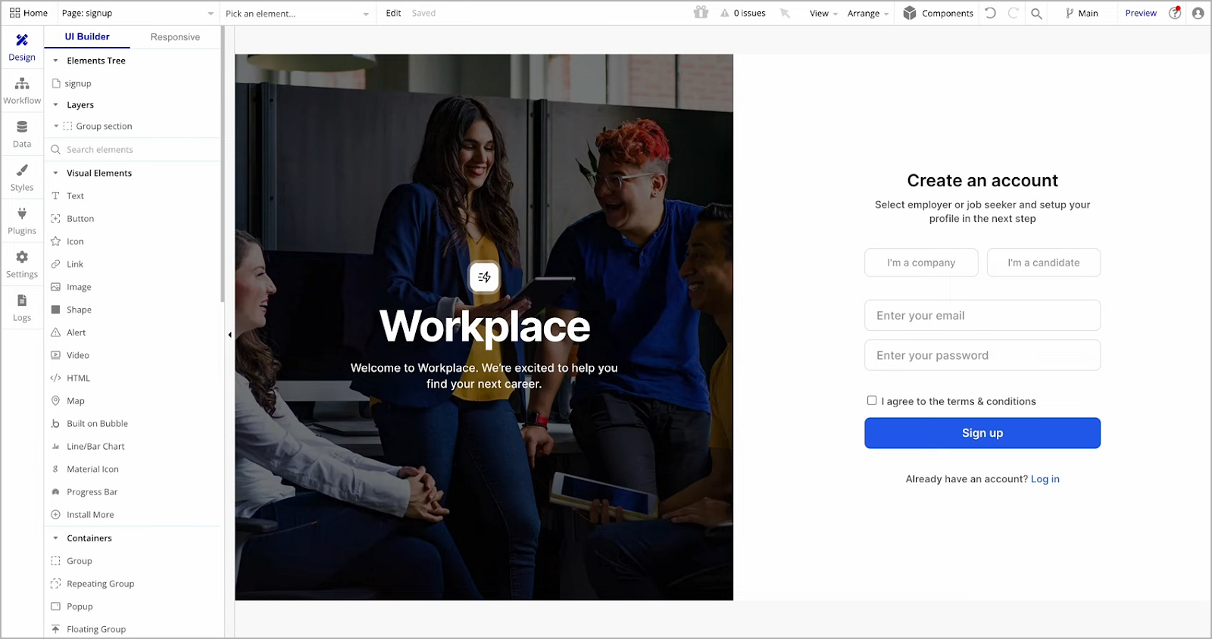
Task: Collapse the Containers section
Action: 55,538
